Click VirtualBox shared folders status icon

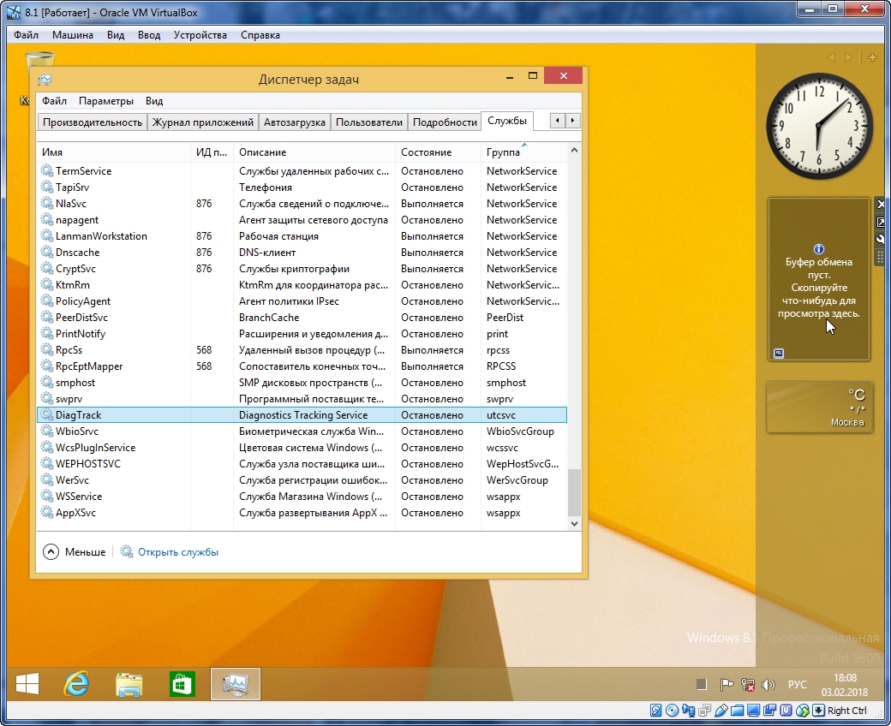(738, 710)
